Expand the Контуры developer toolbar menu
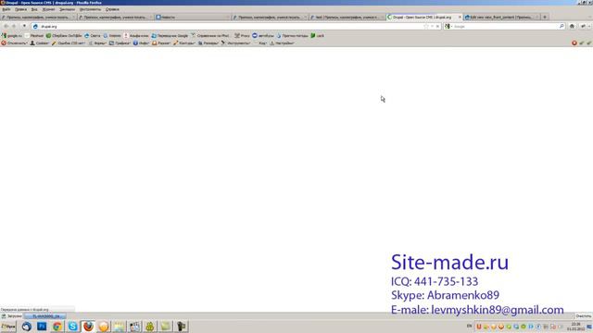 click(x=184, y=43)
